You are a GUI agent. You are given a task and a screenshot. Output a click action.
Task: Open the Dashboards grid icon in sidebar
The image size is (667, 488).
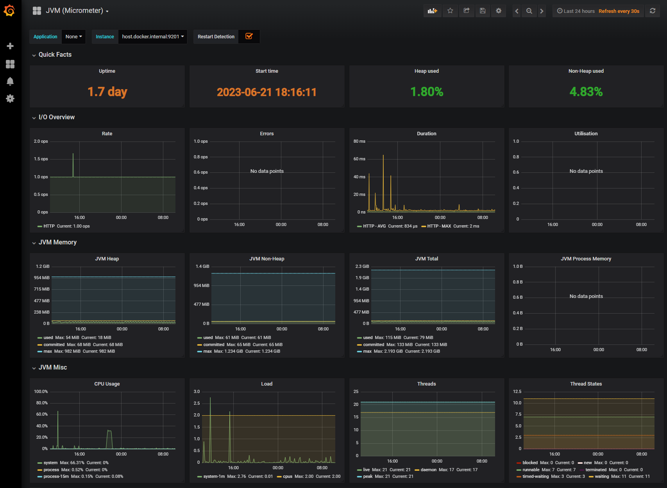click(10, 64)
